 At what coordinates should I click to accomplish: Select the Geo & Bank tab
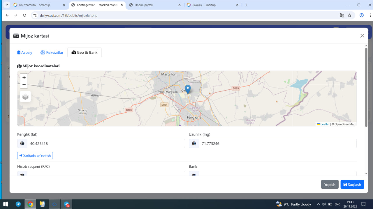click(85, 53)
